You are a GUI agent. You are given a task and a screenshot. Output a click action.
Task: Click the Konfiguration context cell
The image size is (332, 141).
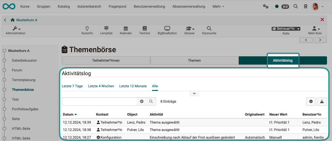109,137
